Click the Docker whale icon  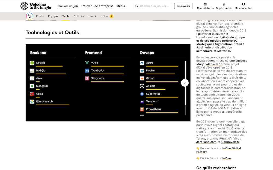[142, 71]
